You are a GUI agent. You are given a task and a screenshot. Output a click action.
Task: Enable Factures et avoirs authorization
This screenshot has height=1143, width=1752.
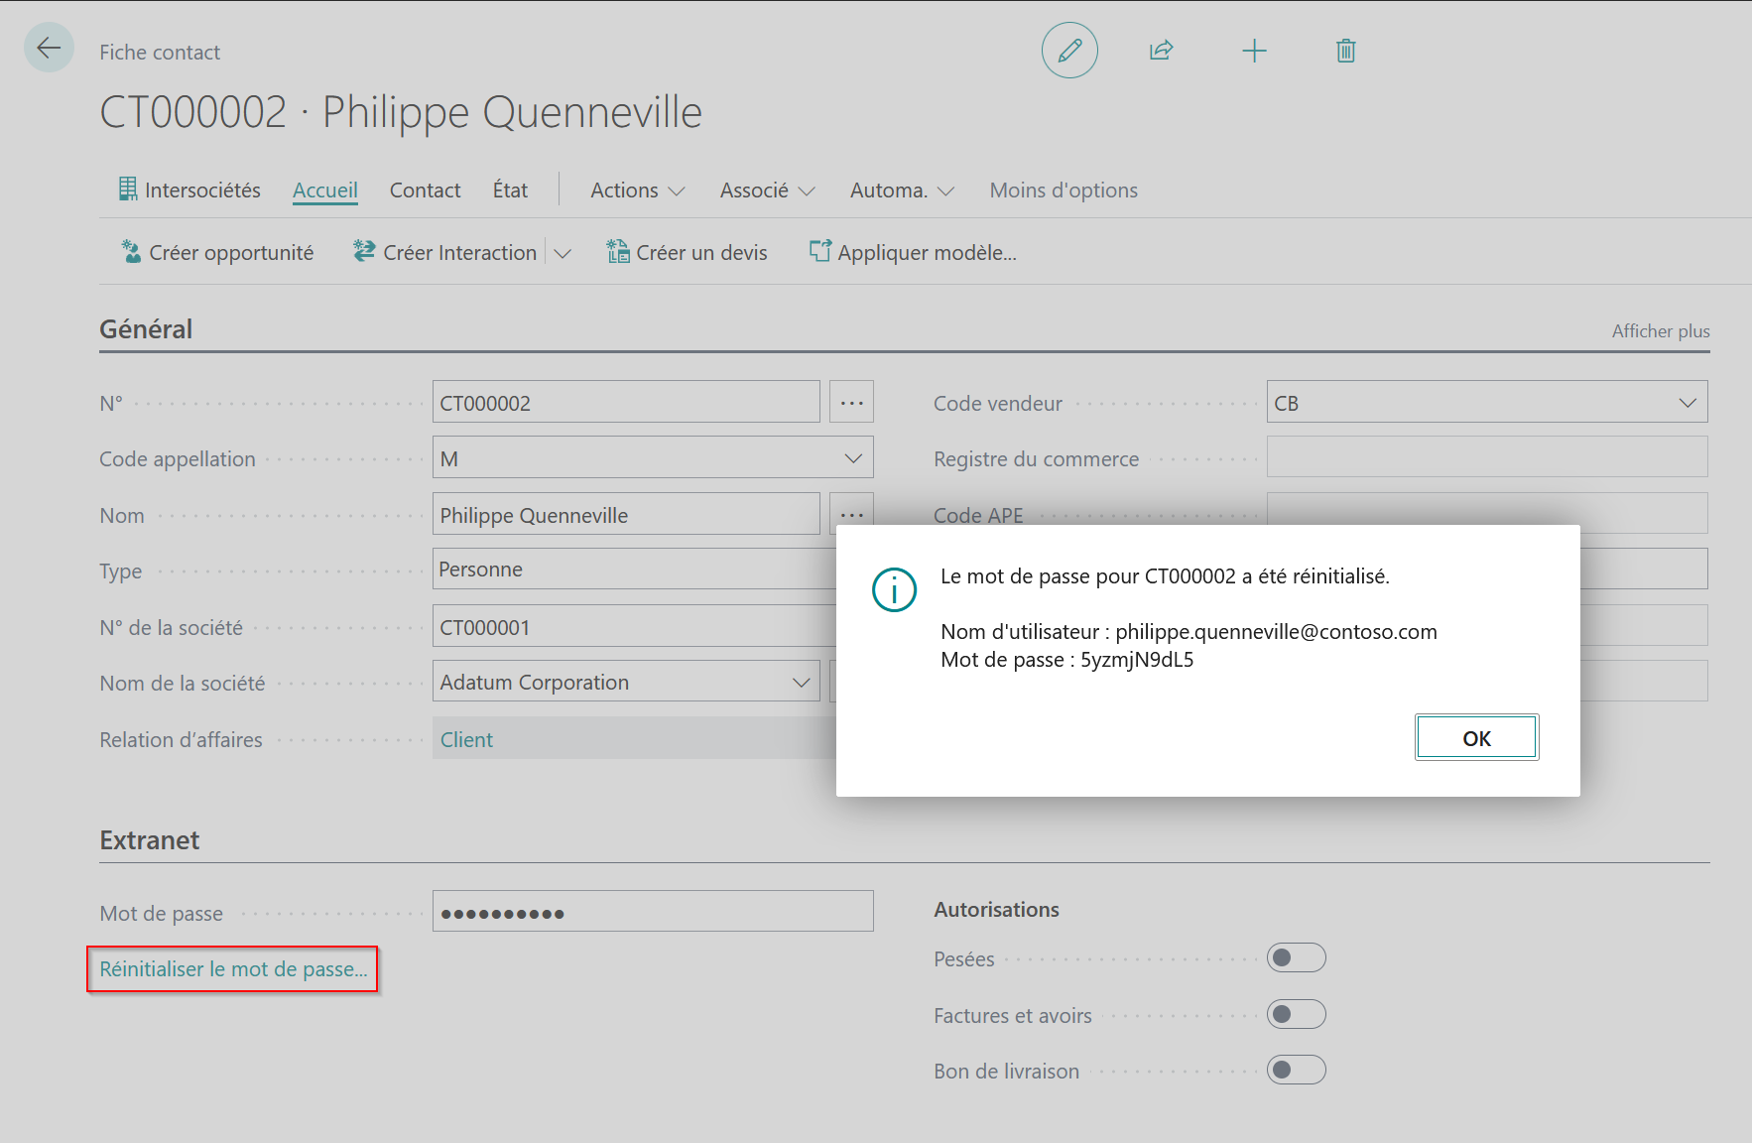(x=1296, y=1014)
